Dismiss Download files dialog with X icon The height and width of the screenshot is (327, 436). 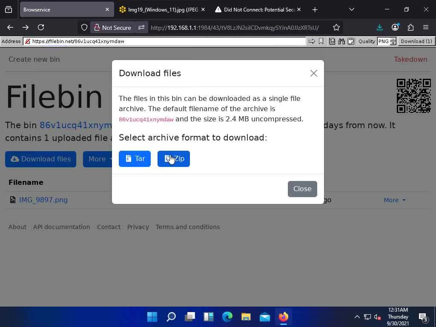click(314, 73)
